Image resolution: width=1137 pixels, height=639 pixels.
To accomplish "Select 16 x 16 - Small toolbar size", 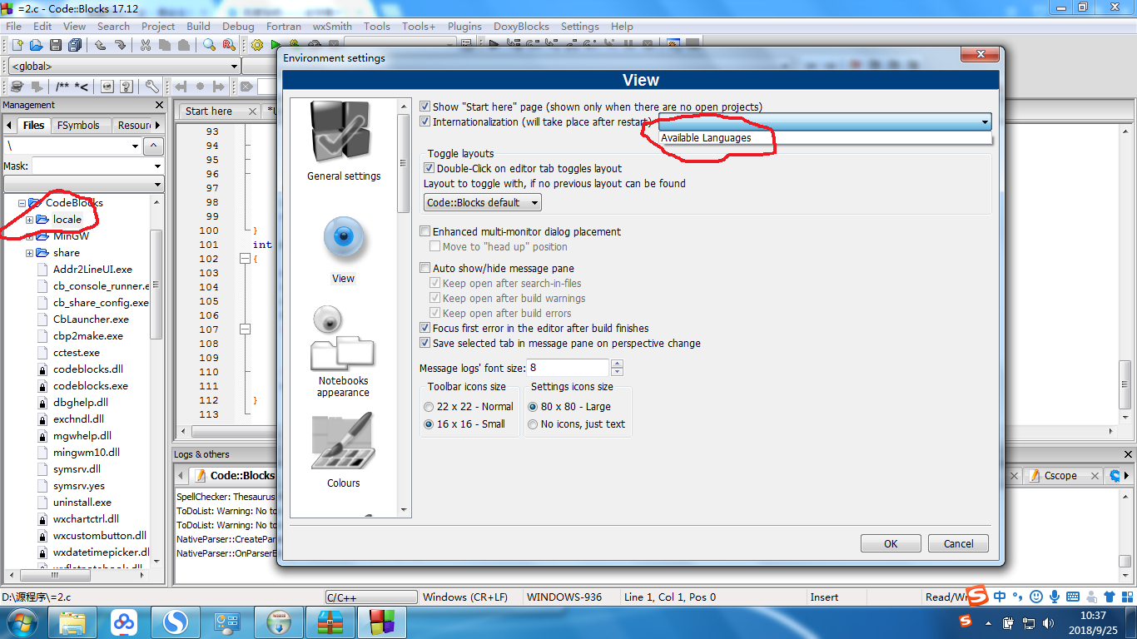I will pyautogui.click(x=429, y=424).
